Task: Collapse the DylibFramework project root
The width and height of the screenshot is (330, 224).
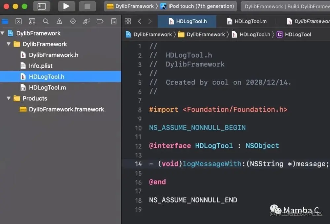Action: 3,33
